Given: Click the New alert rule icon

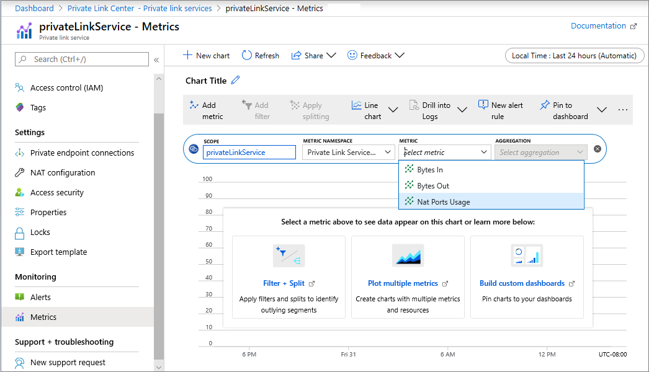Looking at the screenshot, I should click(x=483, y=105).
